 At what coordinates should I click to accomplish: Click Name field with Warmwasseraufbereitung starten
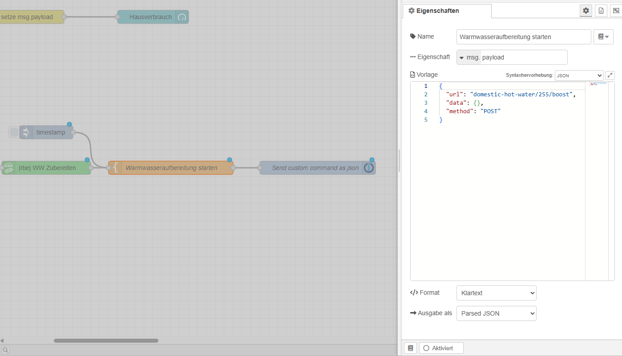tap(524, 37)
